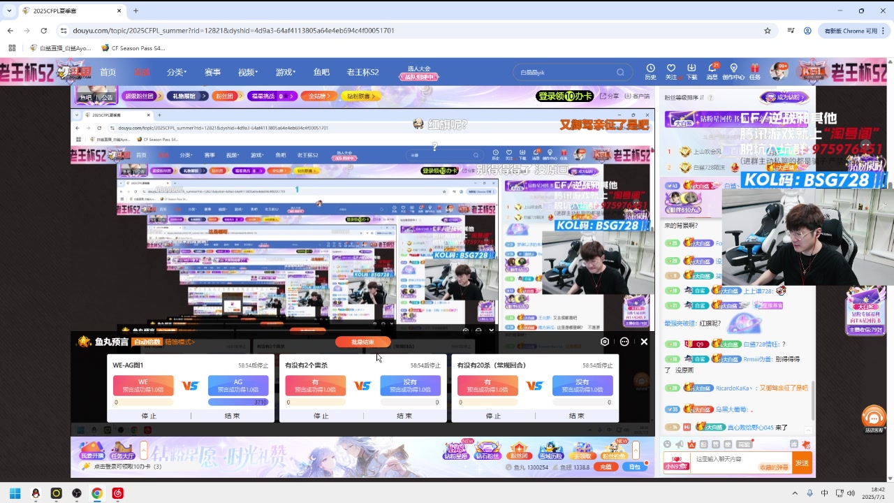Open the more options circle in prediction panel

pos(624,342)
